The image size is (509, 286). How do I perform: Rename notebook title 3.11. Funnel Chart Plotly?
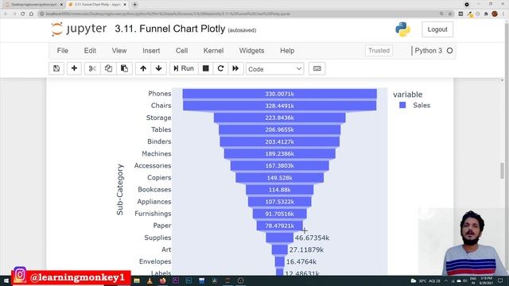click(x=169, y=29)
